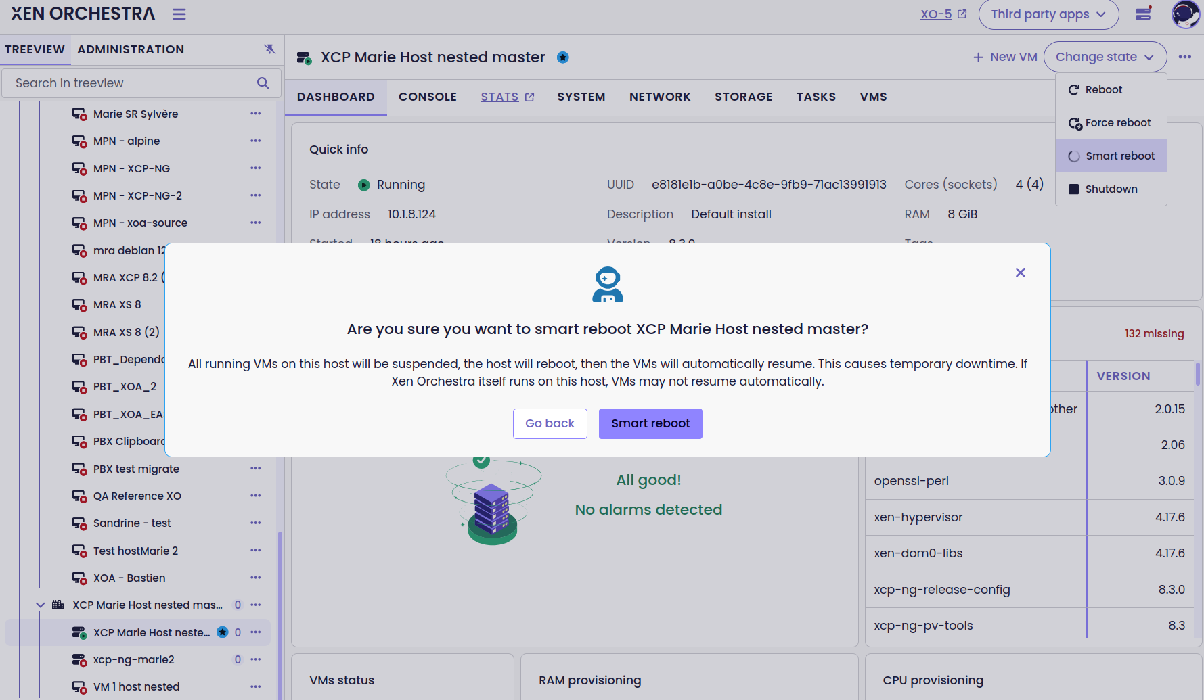The height and width of the screenshot is (700, 1204).
Task: Click the master host star badge in title
Action: [562, 57]
